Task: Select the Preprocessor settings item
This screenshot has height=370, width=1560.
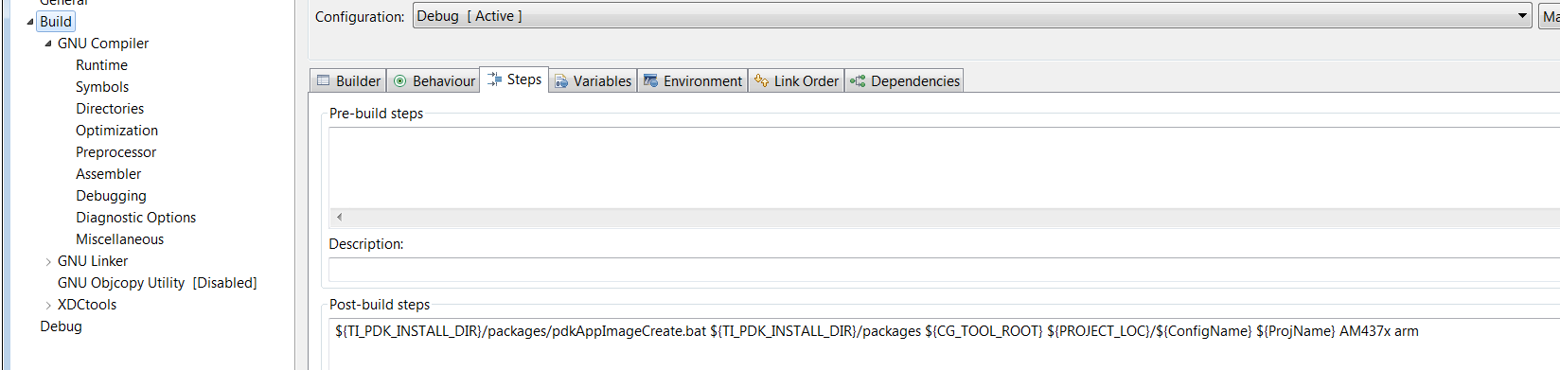Action: click(x=115, y=152)
